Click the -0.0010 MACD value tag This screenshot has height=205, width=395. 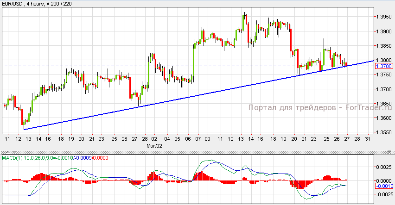(383, 186)
